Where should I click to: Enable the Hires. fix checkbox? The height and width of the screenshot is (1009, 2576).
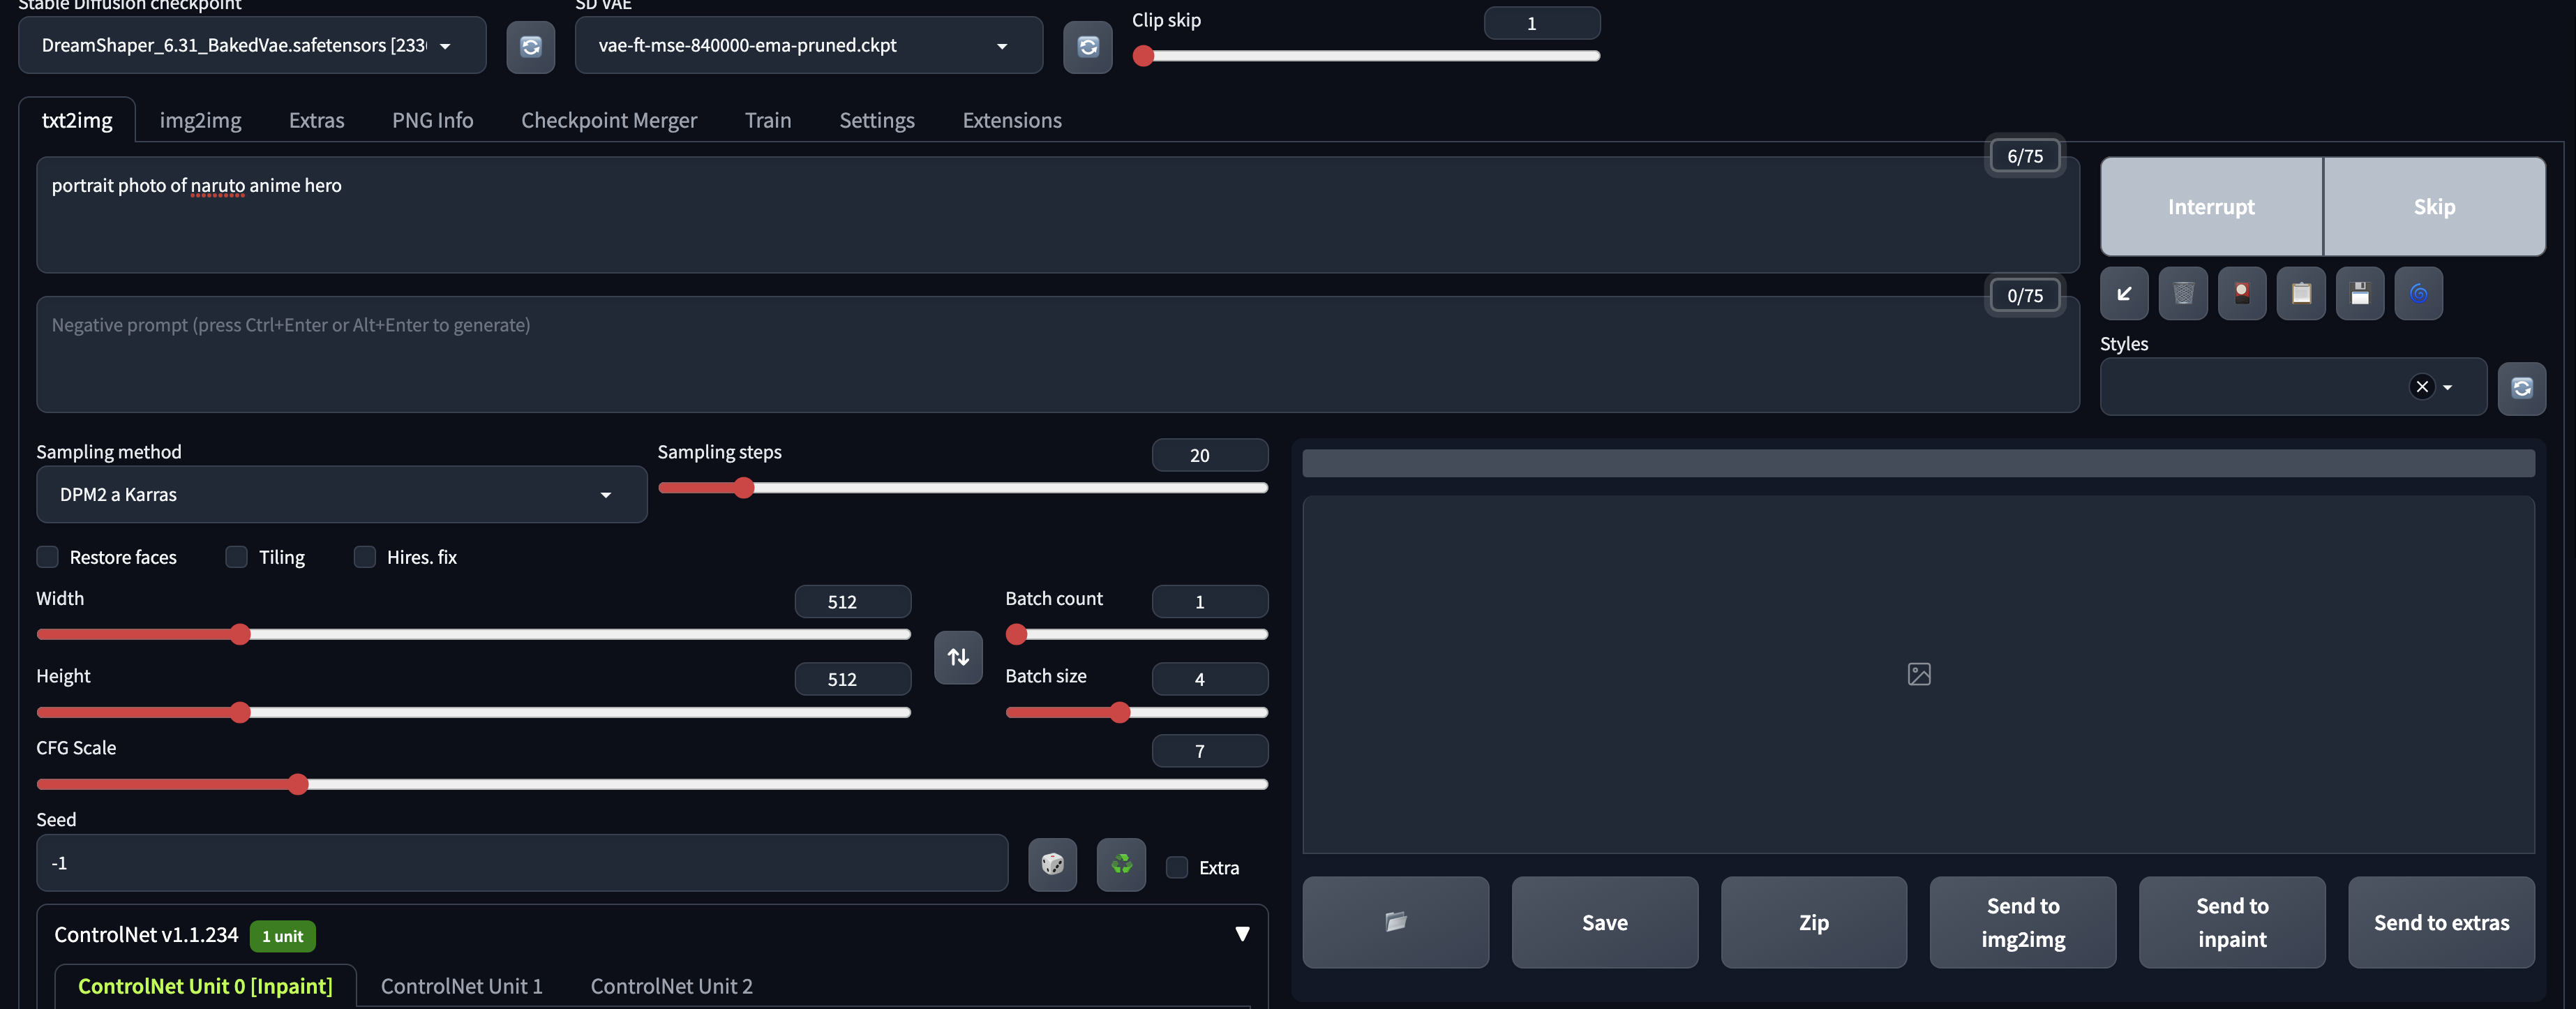365,557
